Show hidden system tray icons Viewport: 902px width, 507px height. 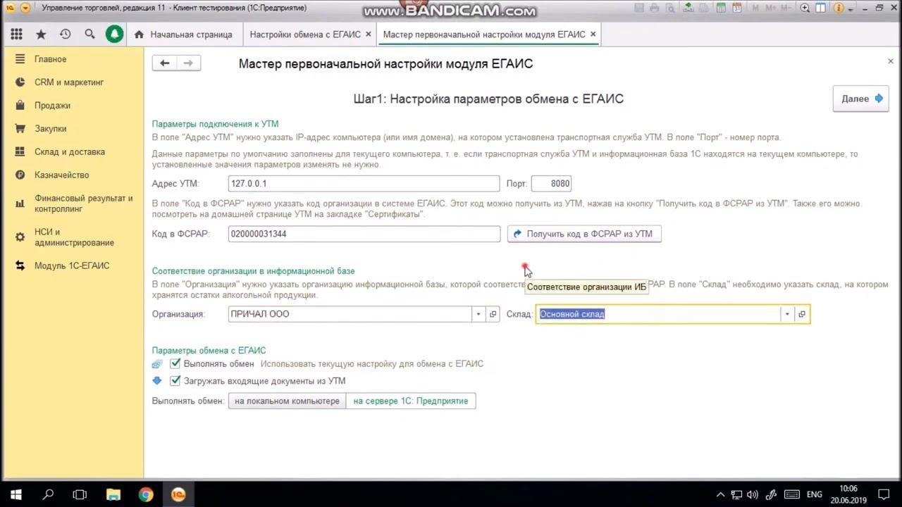pyautogui.click(x=720, y=494)
